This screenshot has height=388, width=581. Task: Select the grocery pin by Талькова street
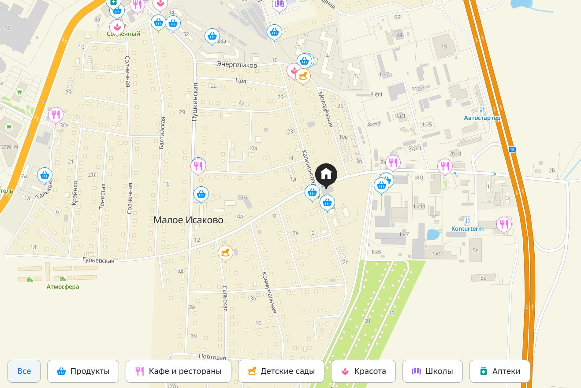(45, 176)
